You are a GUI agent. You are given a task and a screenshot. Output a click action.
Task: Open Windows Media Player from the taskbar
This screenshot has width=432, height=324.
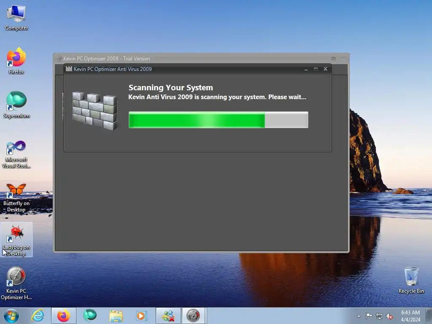(x=142, y=316)
